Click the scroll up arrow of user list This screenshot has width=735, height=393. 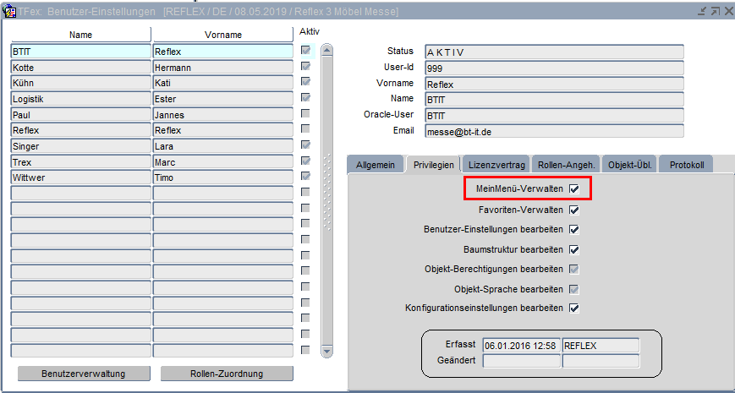coord(326,51)
